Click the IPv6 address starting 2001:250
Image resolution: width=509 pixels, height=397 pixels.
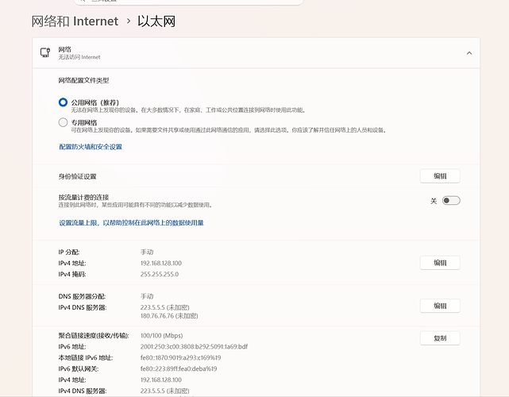[x=194, y=346]
